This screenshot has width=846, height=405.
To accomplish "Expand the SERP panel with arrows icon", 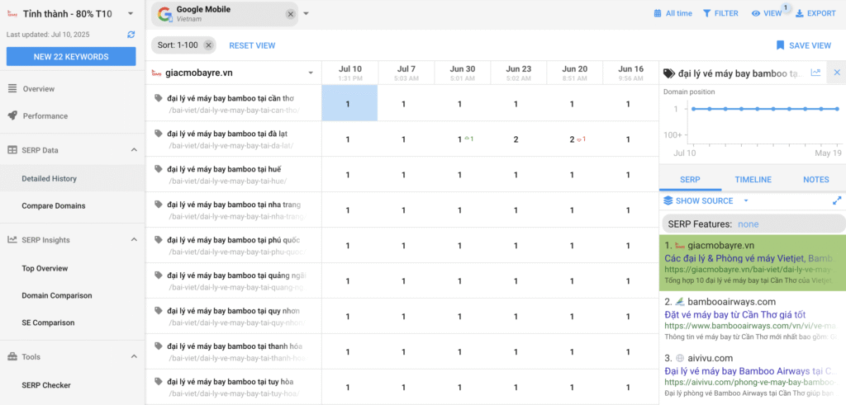I will (x=837, y=201).
